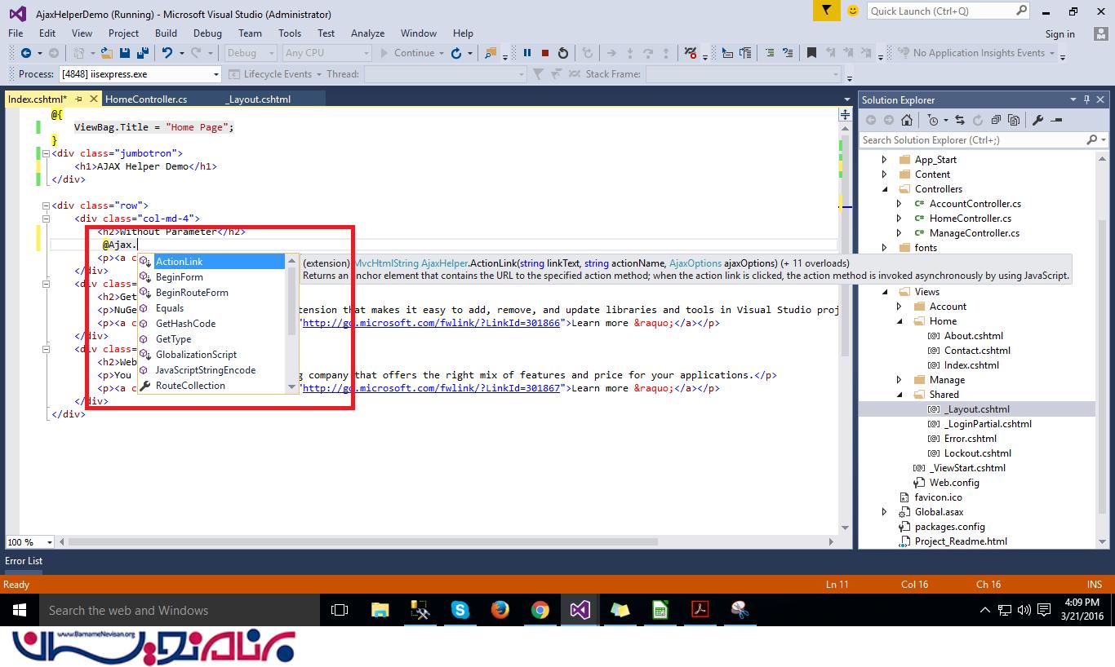Click the Continue button in the debug toolbar
The height and width of the screenshot is (667, 1115).
(406, 53)
